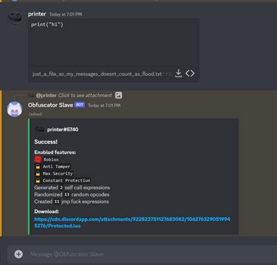The width and height of the screenshot is (277, 265).
Task: Open the code view icon on attachment
Action: pyautogui.click(x=190, y=74)
